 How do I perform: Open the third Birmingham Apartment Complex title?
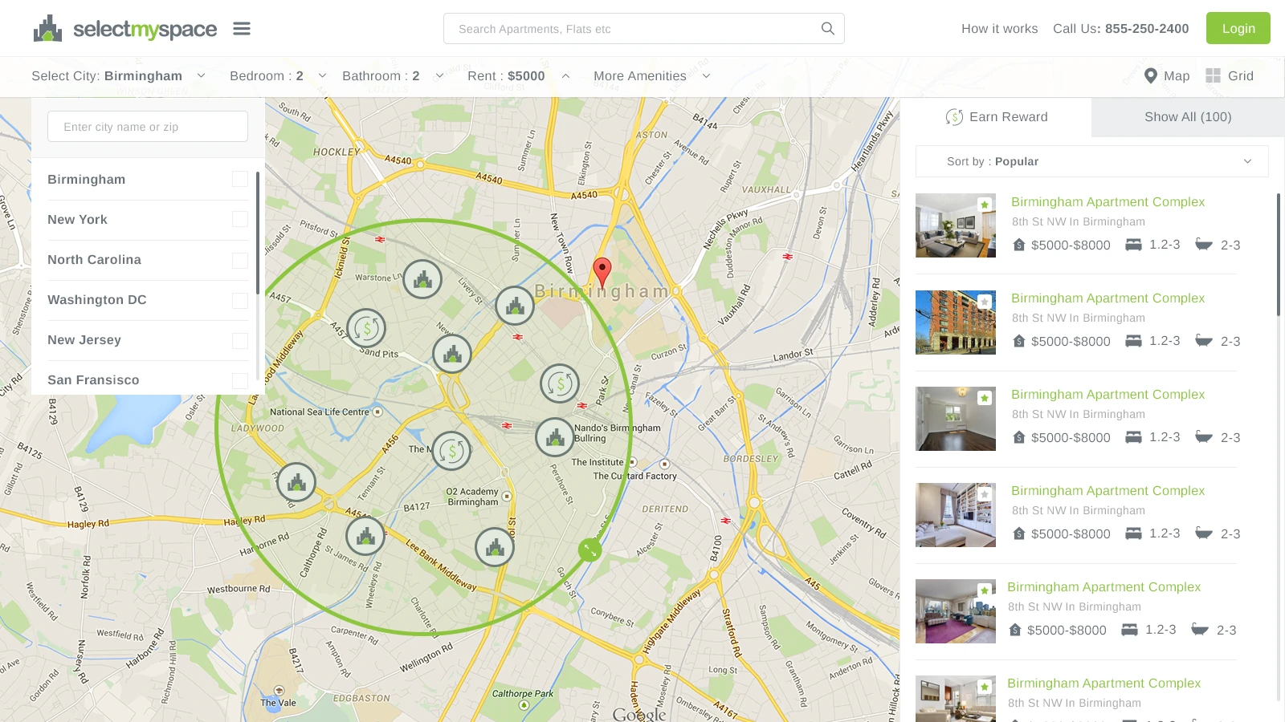pos(1108,395)
